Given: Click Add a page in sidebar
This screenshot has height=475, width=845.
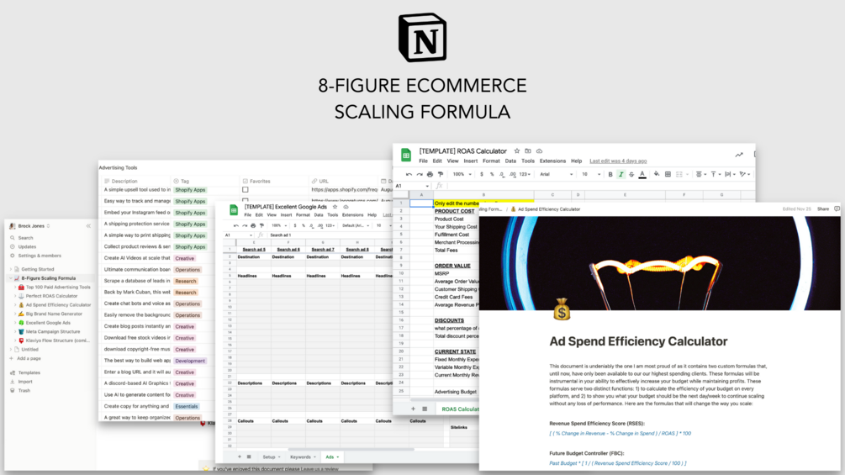Looking at the screenshot, I should tap(24, 359).
